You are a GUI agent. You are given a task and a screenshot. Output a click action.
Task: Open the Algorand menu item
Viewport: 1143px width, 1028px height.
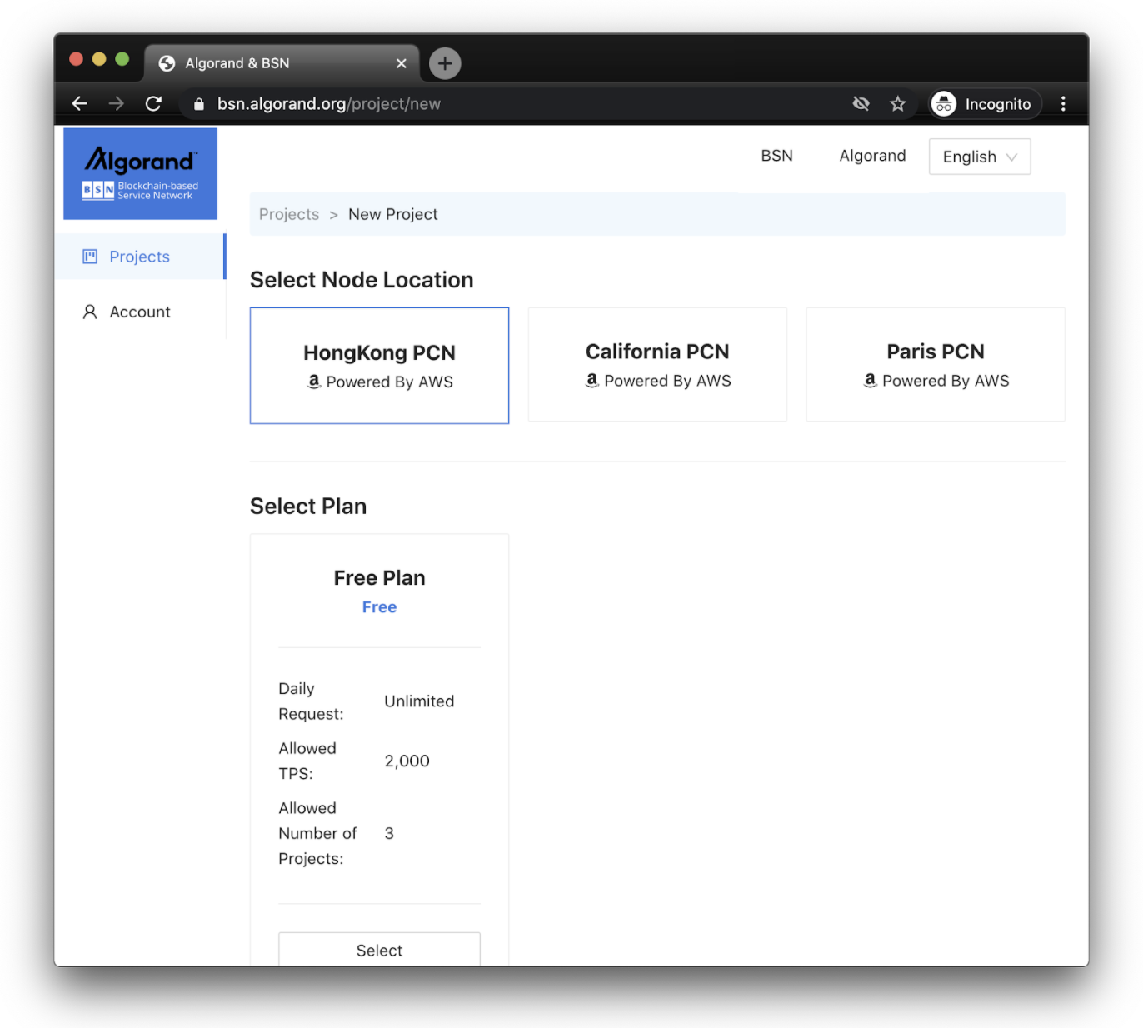[x=872, y=156]
